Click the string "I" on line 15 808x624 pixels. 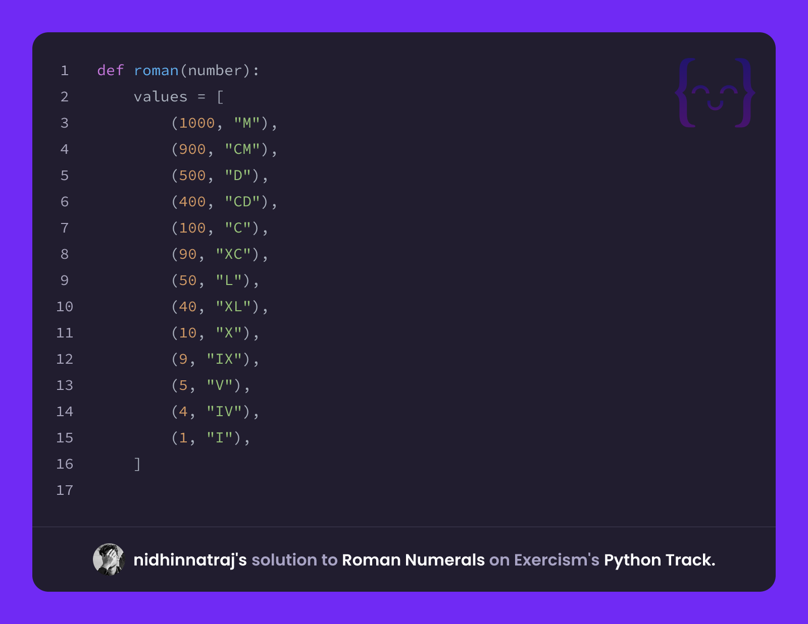click(x=220, y=438)
